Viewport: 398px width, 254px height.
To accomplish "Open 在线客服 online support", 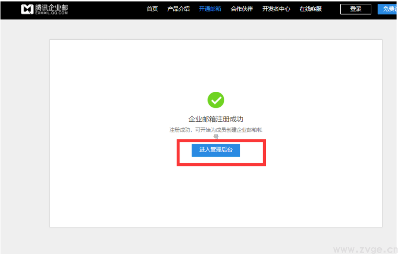I will tap(311, 9).
